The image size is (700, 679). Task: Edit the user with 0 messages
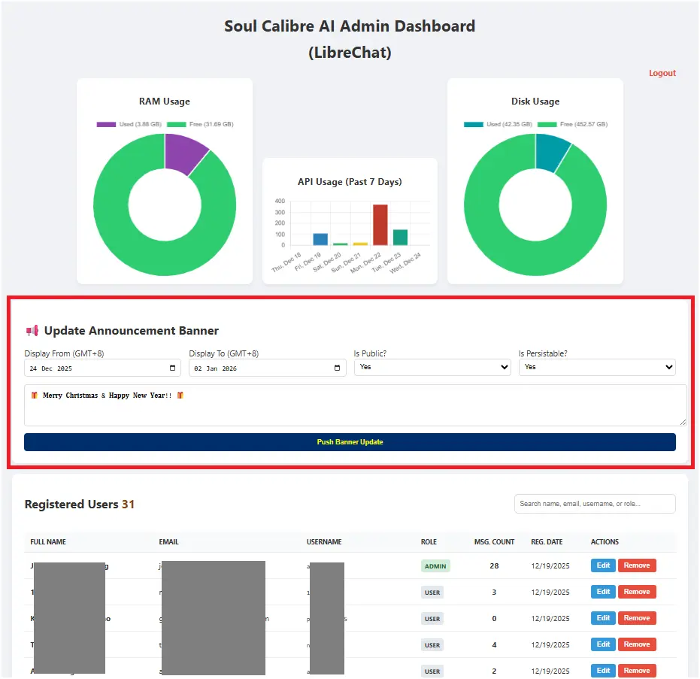point(603,618)
